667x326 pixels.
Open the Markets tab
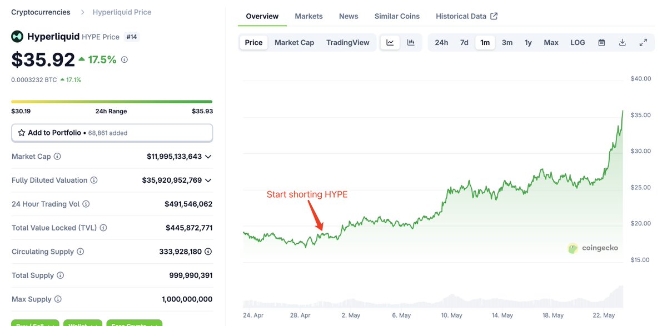coord(309,16)
